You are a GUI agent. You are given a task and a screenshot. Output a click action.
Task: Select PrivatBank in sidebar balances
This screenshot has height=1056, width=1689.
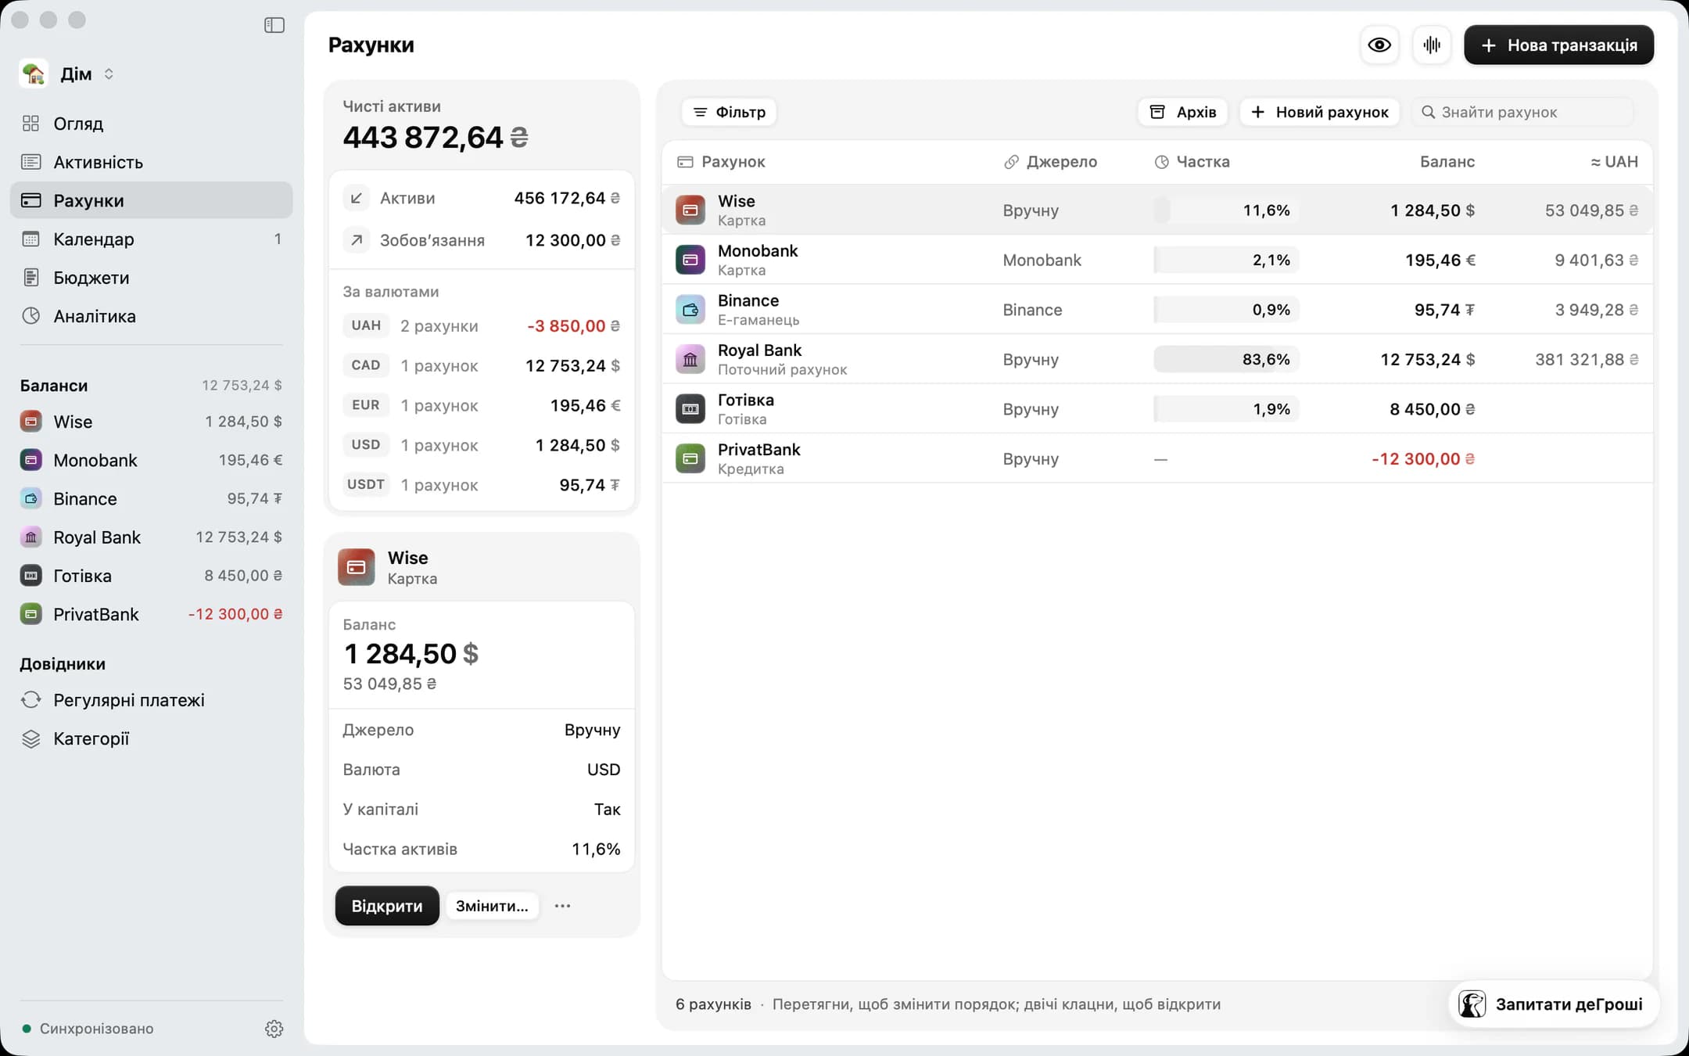(x=151, y=614)
